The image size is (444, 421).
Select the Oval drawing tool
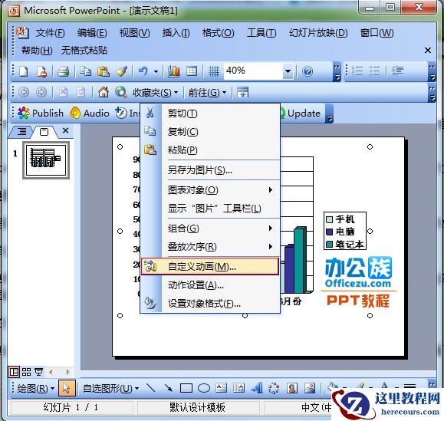pyautogui.click(x=204, y=388)
